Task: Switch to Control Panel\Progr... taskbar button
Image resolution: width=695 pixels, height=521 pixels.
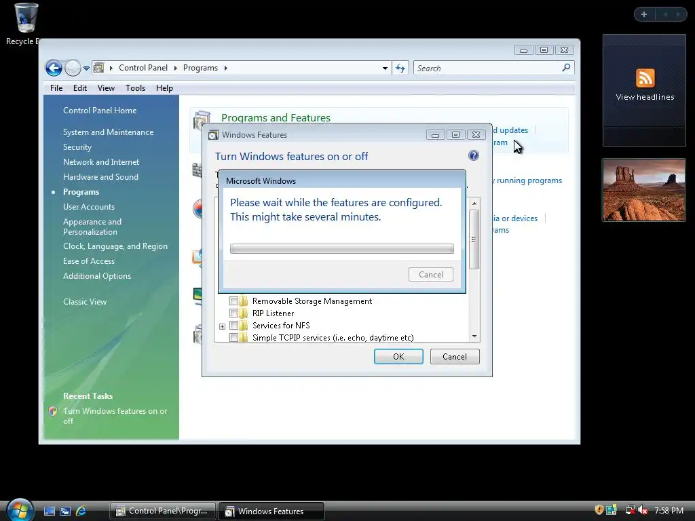Action: [x=163, y=511]
